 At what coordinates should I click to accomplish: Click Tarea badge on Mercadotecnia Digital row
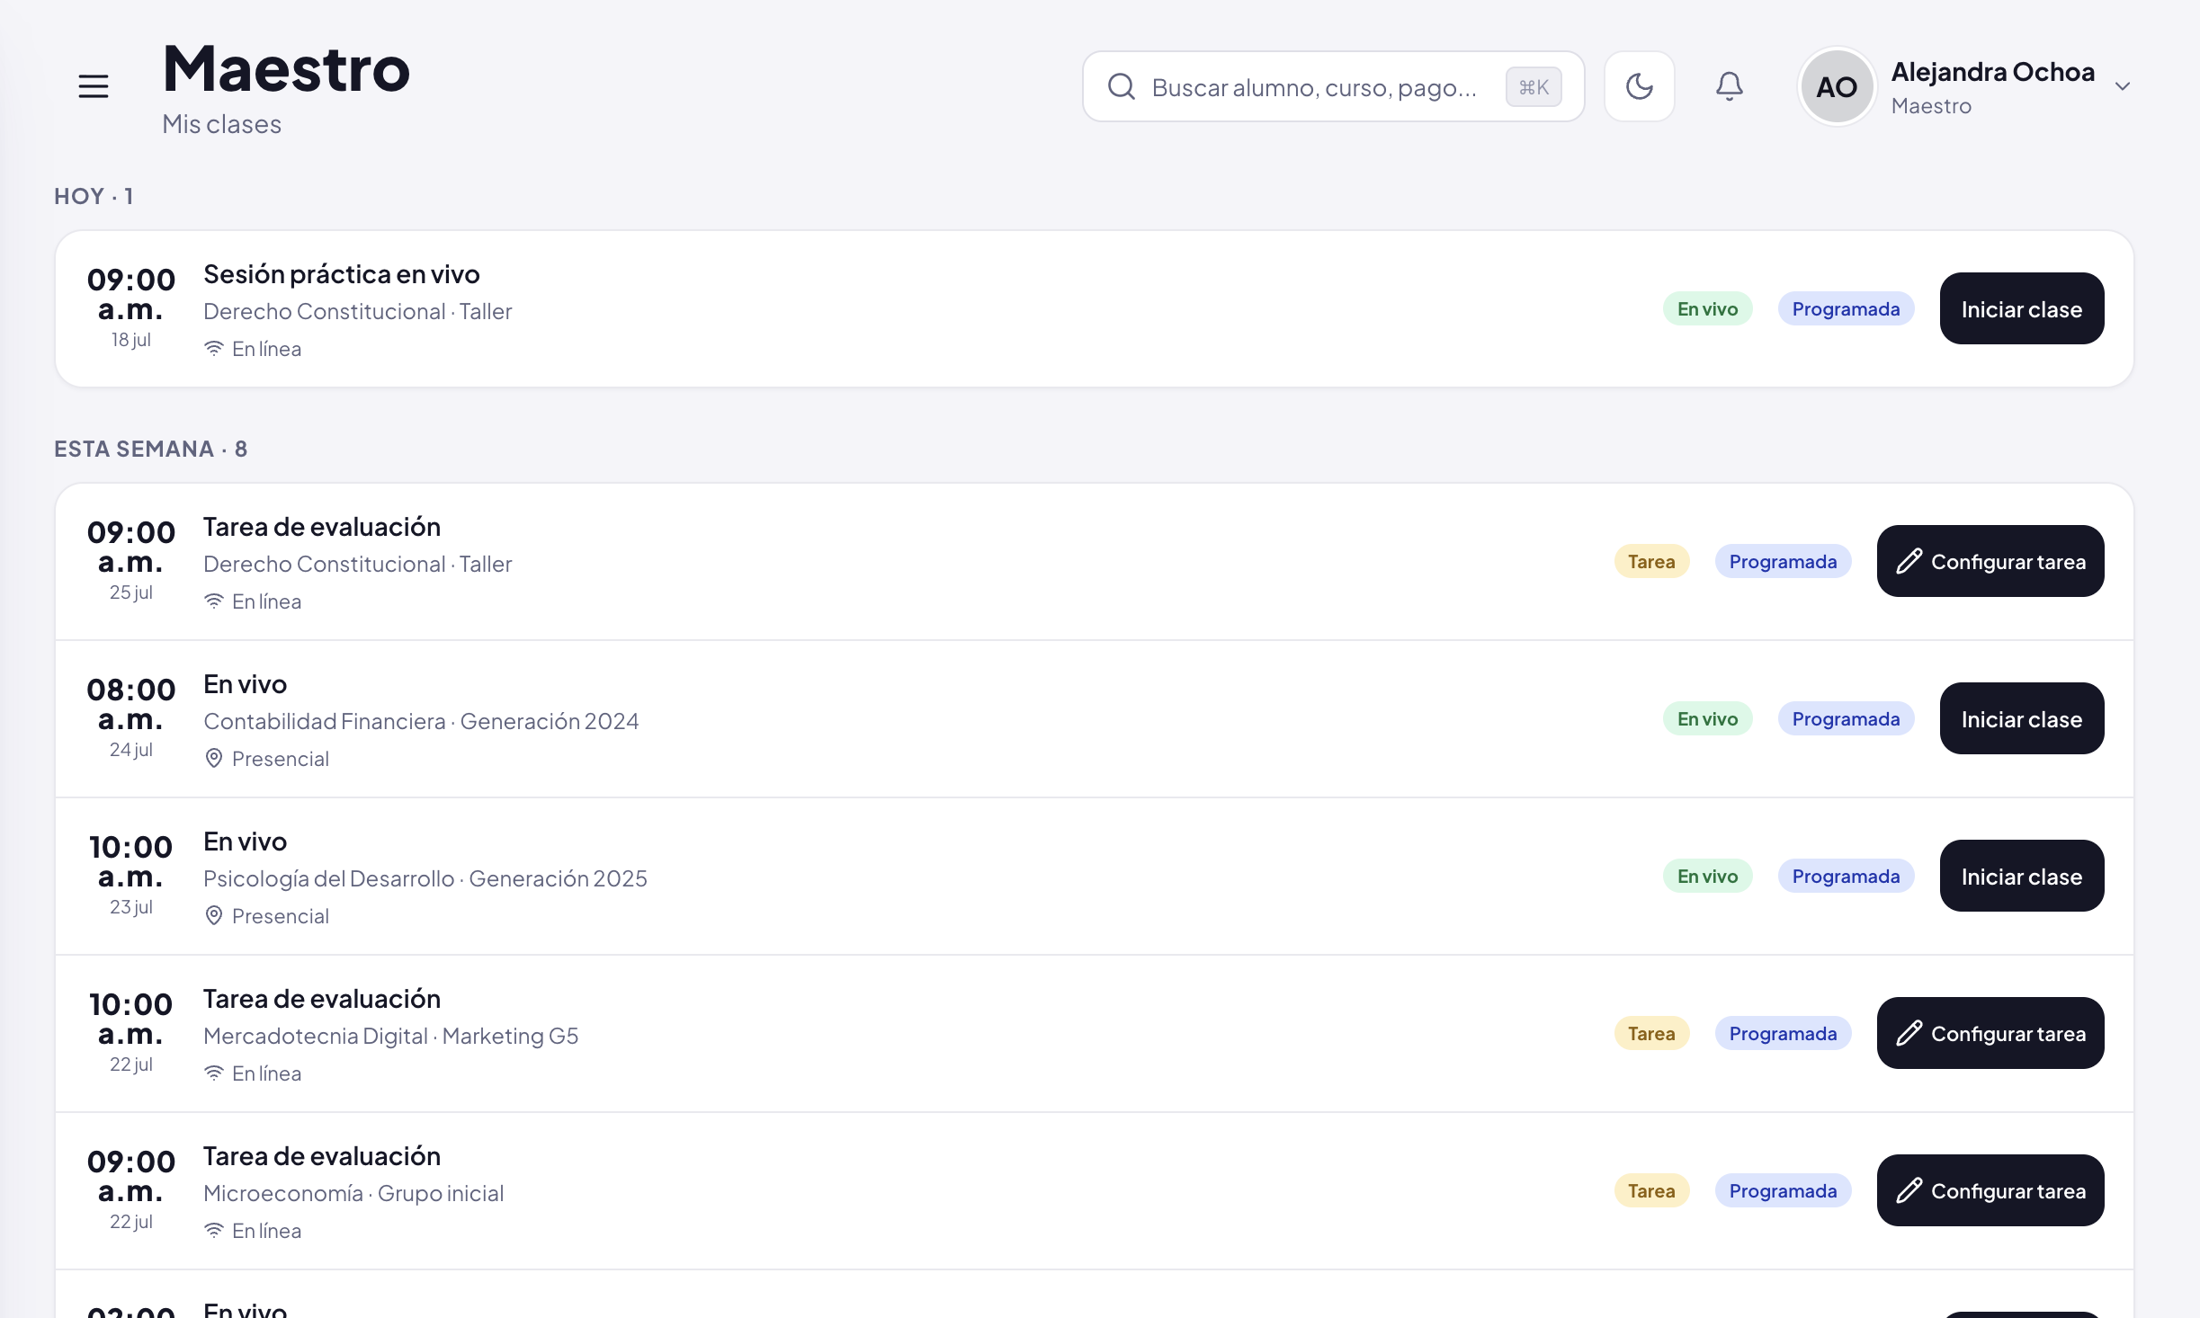pyautogui.click(x=1651, y=1033)
